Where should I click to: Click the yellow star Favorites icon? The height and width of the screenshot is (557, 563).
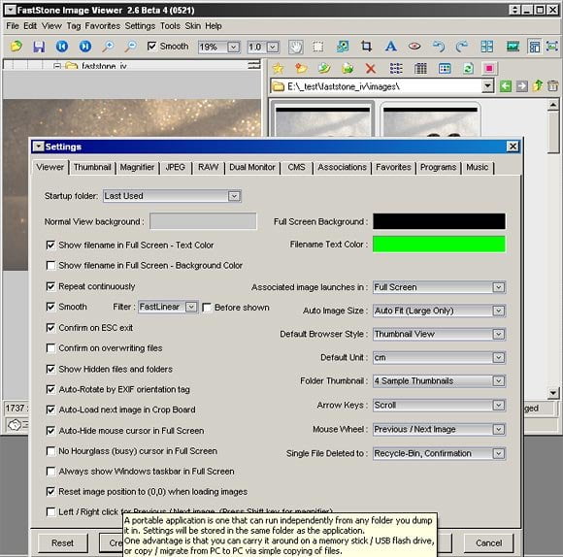click(x=278, y=68)
